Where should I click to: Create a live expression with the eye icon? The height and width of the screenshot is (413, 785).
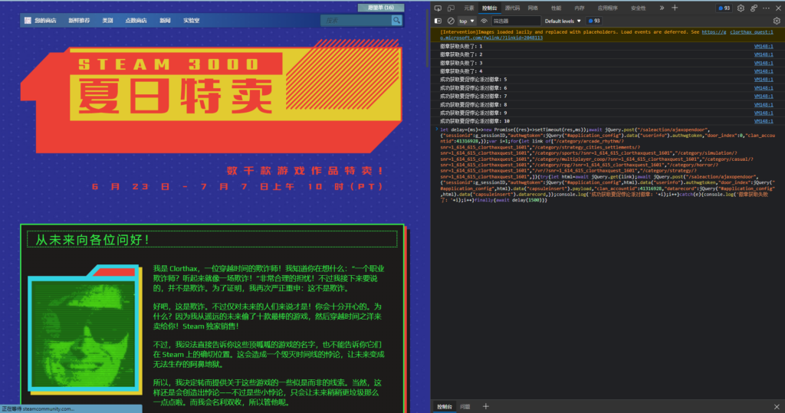point(484,21)
